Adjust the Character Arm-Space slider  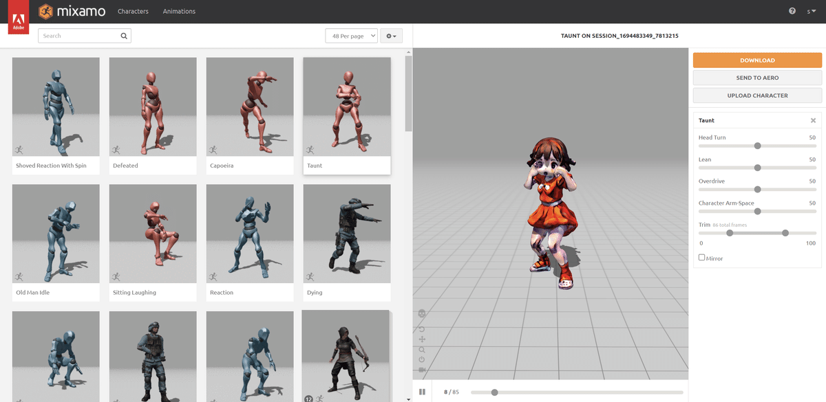click(757, 211)
